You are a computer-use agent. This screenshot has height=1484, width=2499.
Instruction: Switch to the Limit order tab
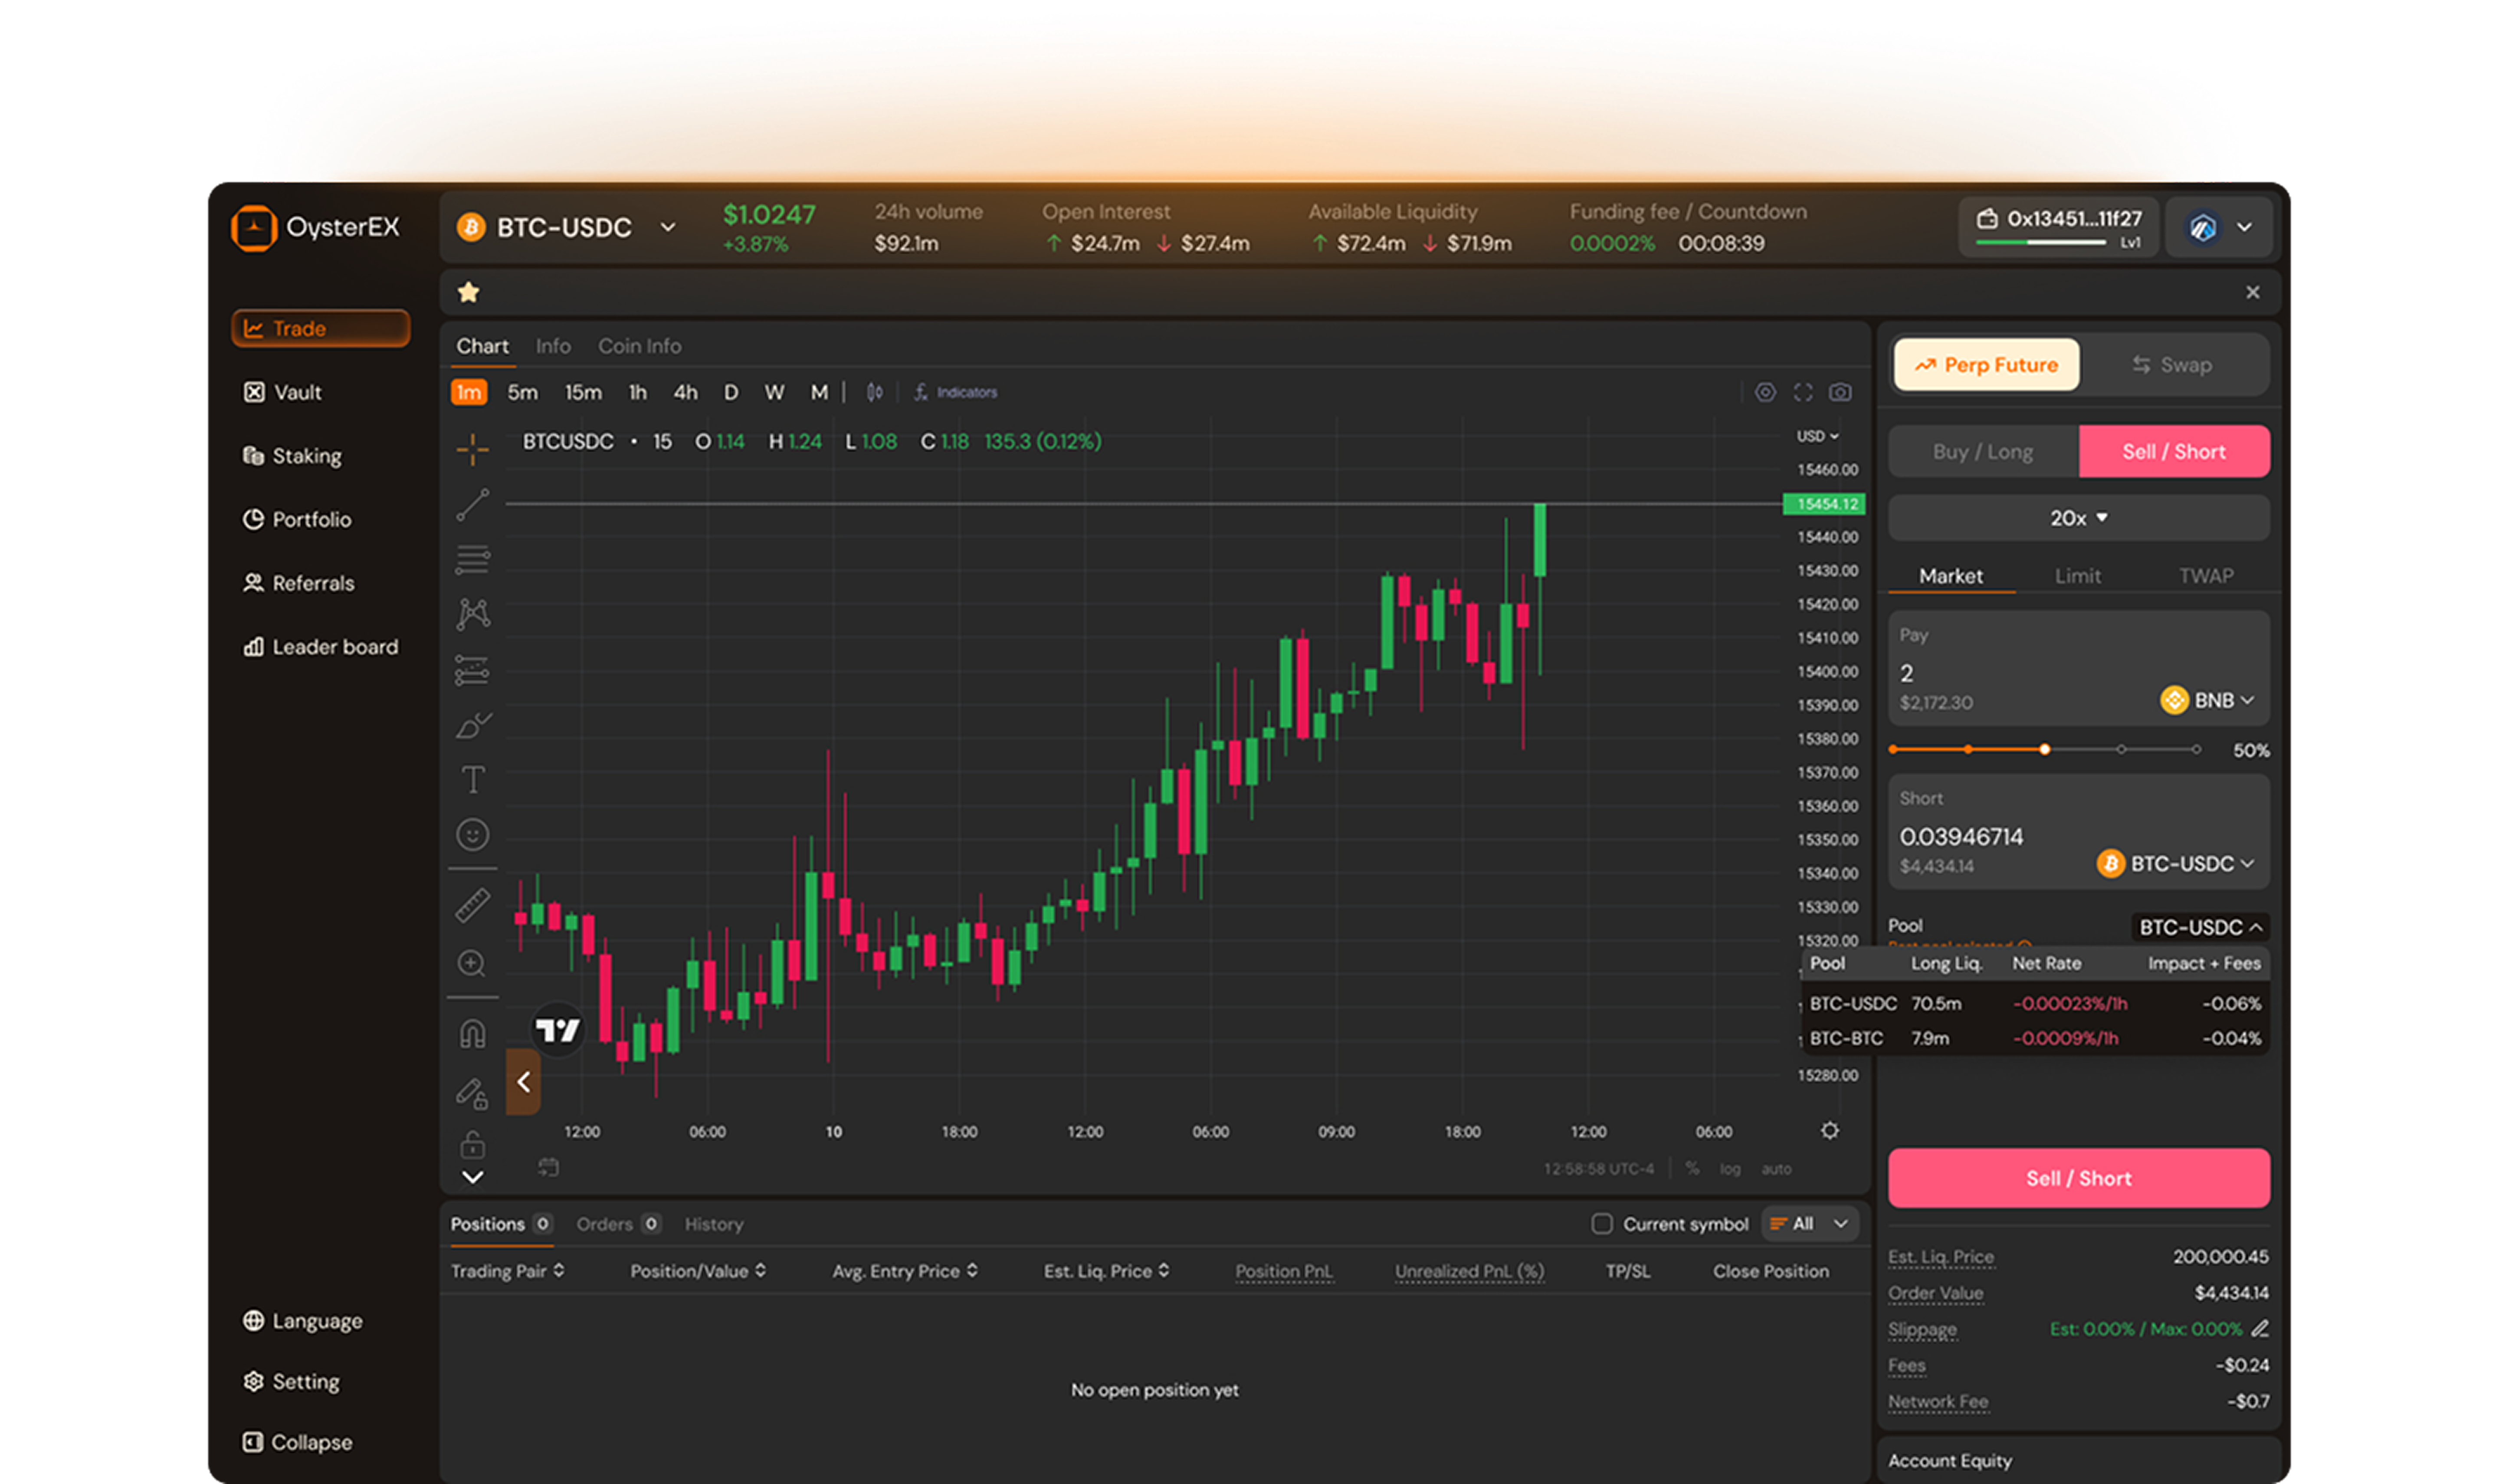tap(2077, 576)
